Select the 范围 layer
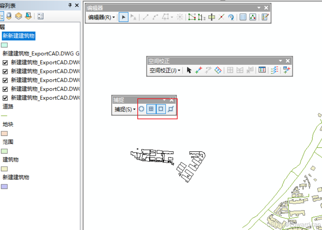This screenshot has height=230, width=322. coord(8,142)
